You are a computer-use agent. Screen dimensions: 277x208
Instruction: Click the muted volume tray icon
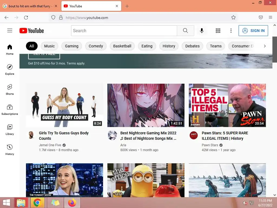coord(245,203)
